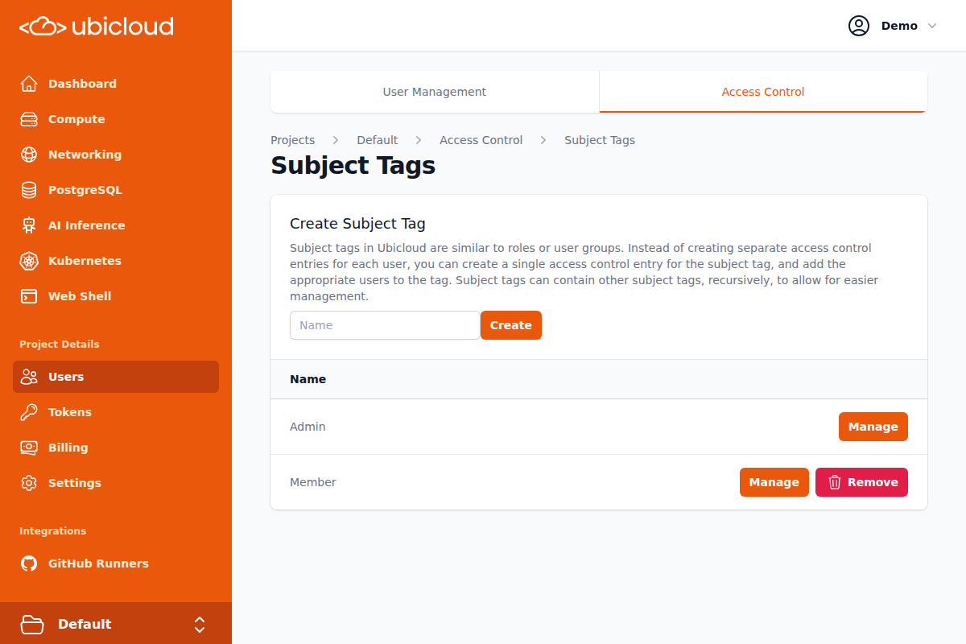Click the Tokens key icon
This screenshot has width=966, height=644.
[29, 412]
